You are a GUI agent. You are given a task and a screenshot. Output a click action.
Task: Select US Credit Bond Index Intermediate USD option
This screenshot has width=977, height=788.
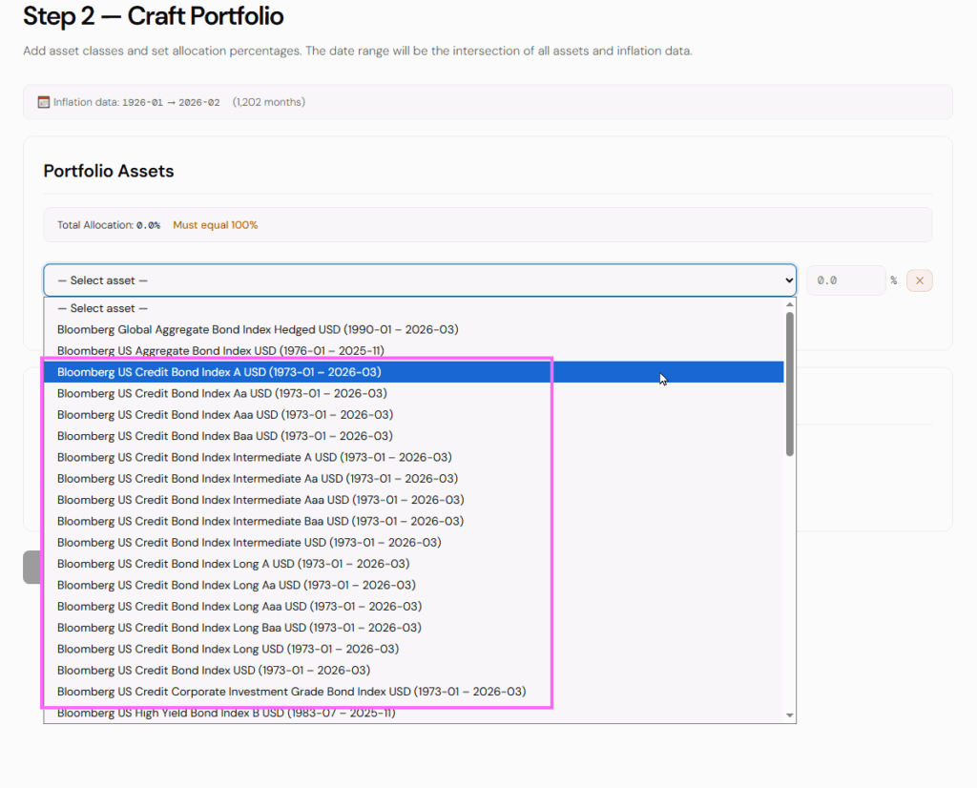click(249, 543)
